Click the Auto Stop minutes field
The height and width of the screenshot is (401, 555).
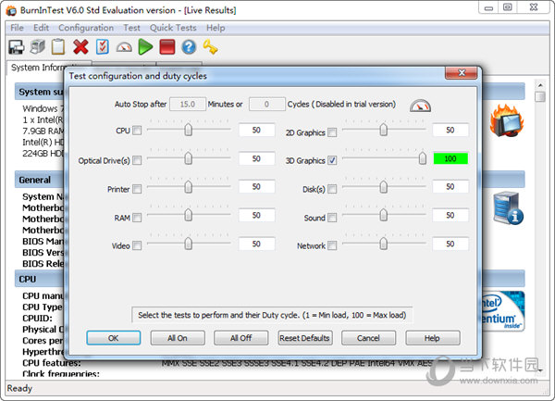tap(187, 104)
